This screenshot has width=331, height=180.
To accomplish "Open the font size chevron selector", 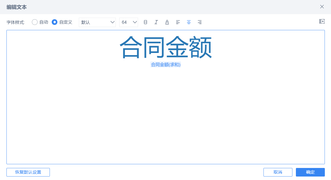I will coord(135,22).
